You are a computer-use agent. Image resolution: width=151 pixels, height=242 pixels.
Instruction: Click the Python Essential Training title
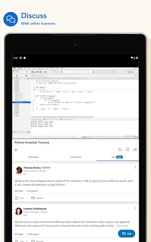32,142
